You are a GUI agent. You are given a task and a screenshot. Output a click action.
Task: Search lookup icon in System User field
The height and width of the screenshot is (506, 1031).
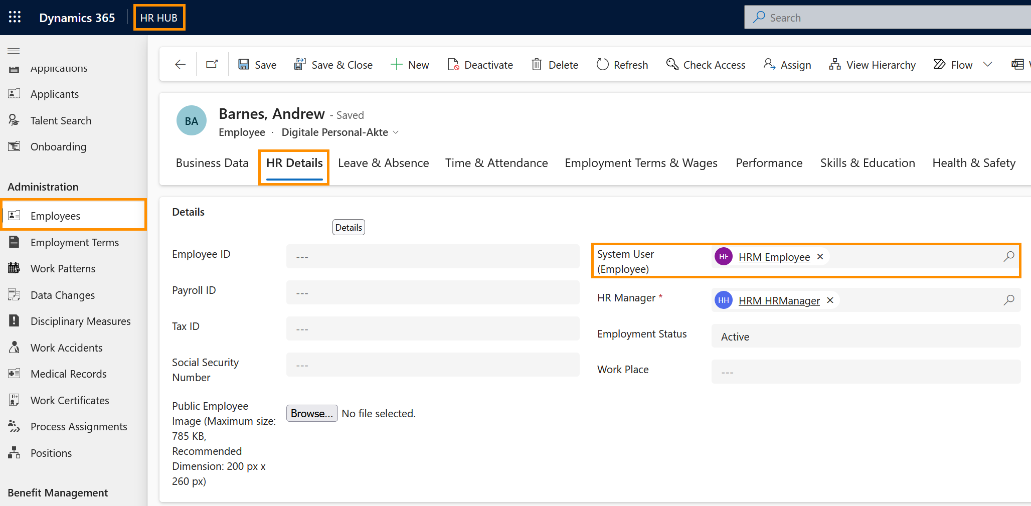[1008, 256]
